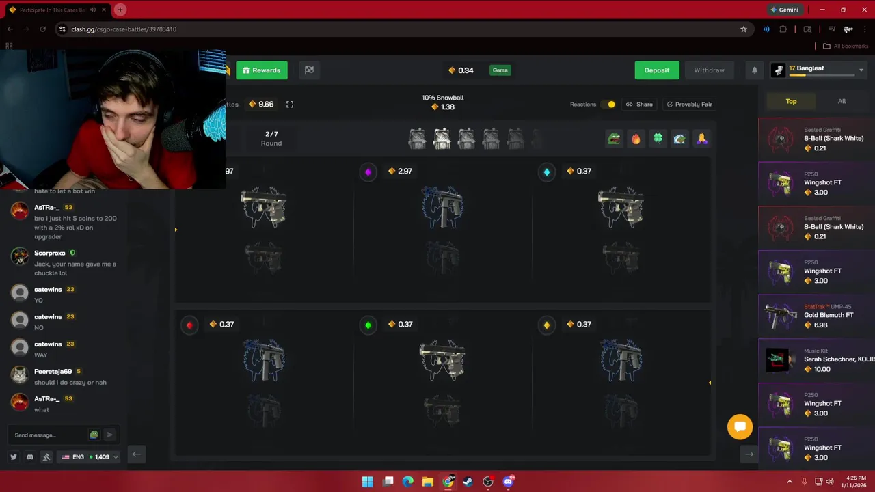Screen dimensions: 875x492
Task: Open File Explorer from taskbar
Action: pyautogui.click(x=427, y=482)
